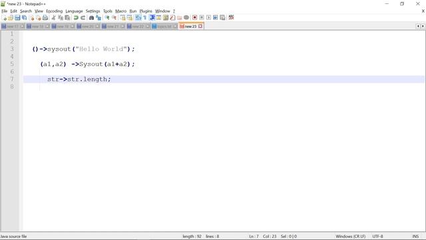Toggle INS insert mode in status bar
The image size is (426, 240).
tap(415, 237)
